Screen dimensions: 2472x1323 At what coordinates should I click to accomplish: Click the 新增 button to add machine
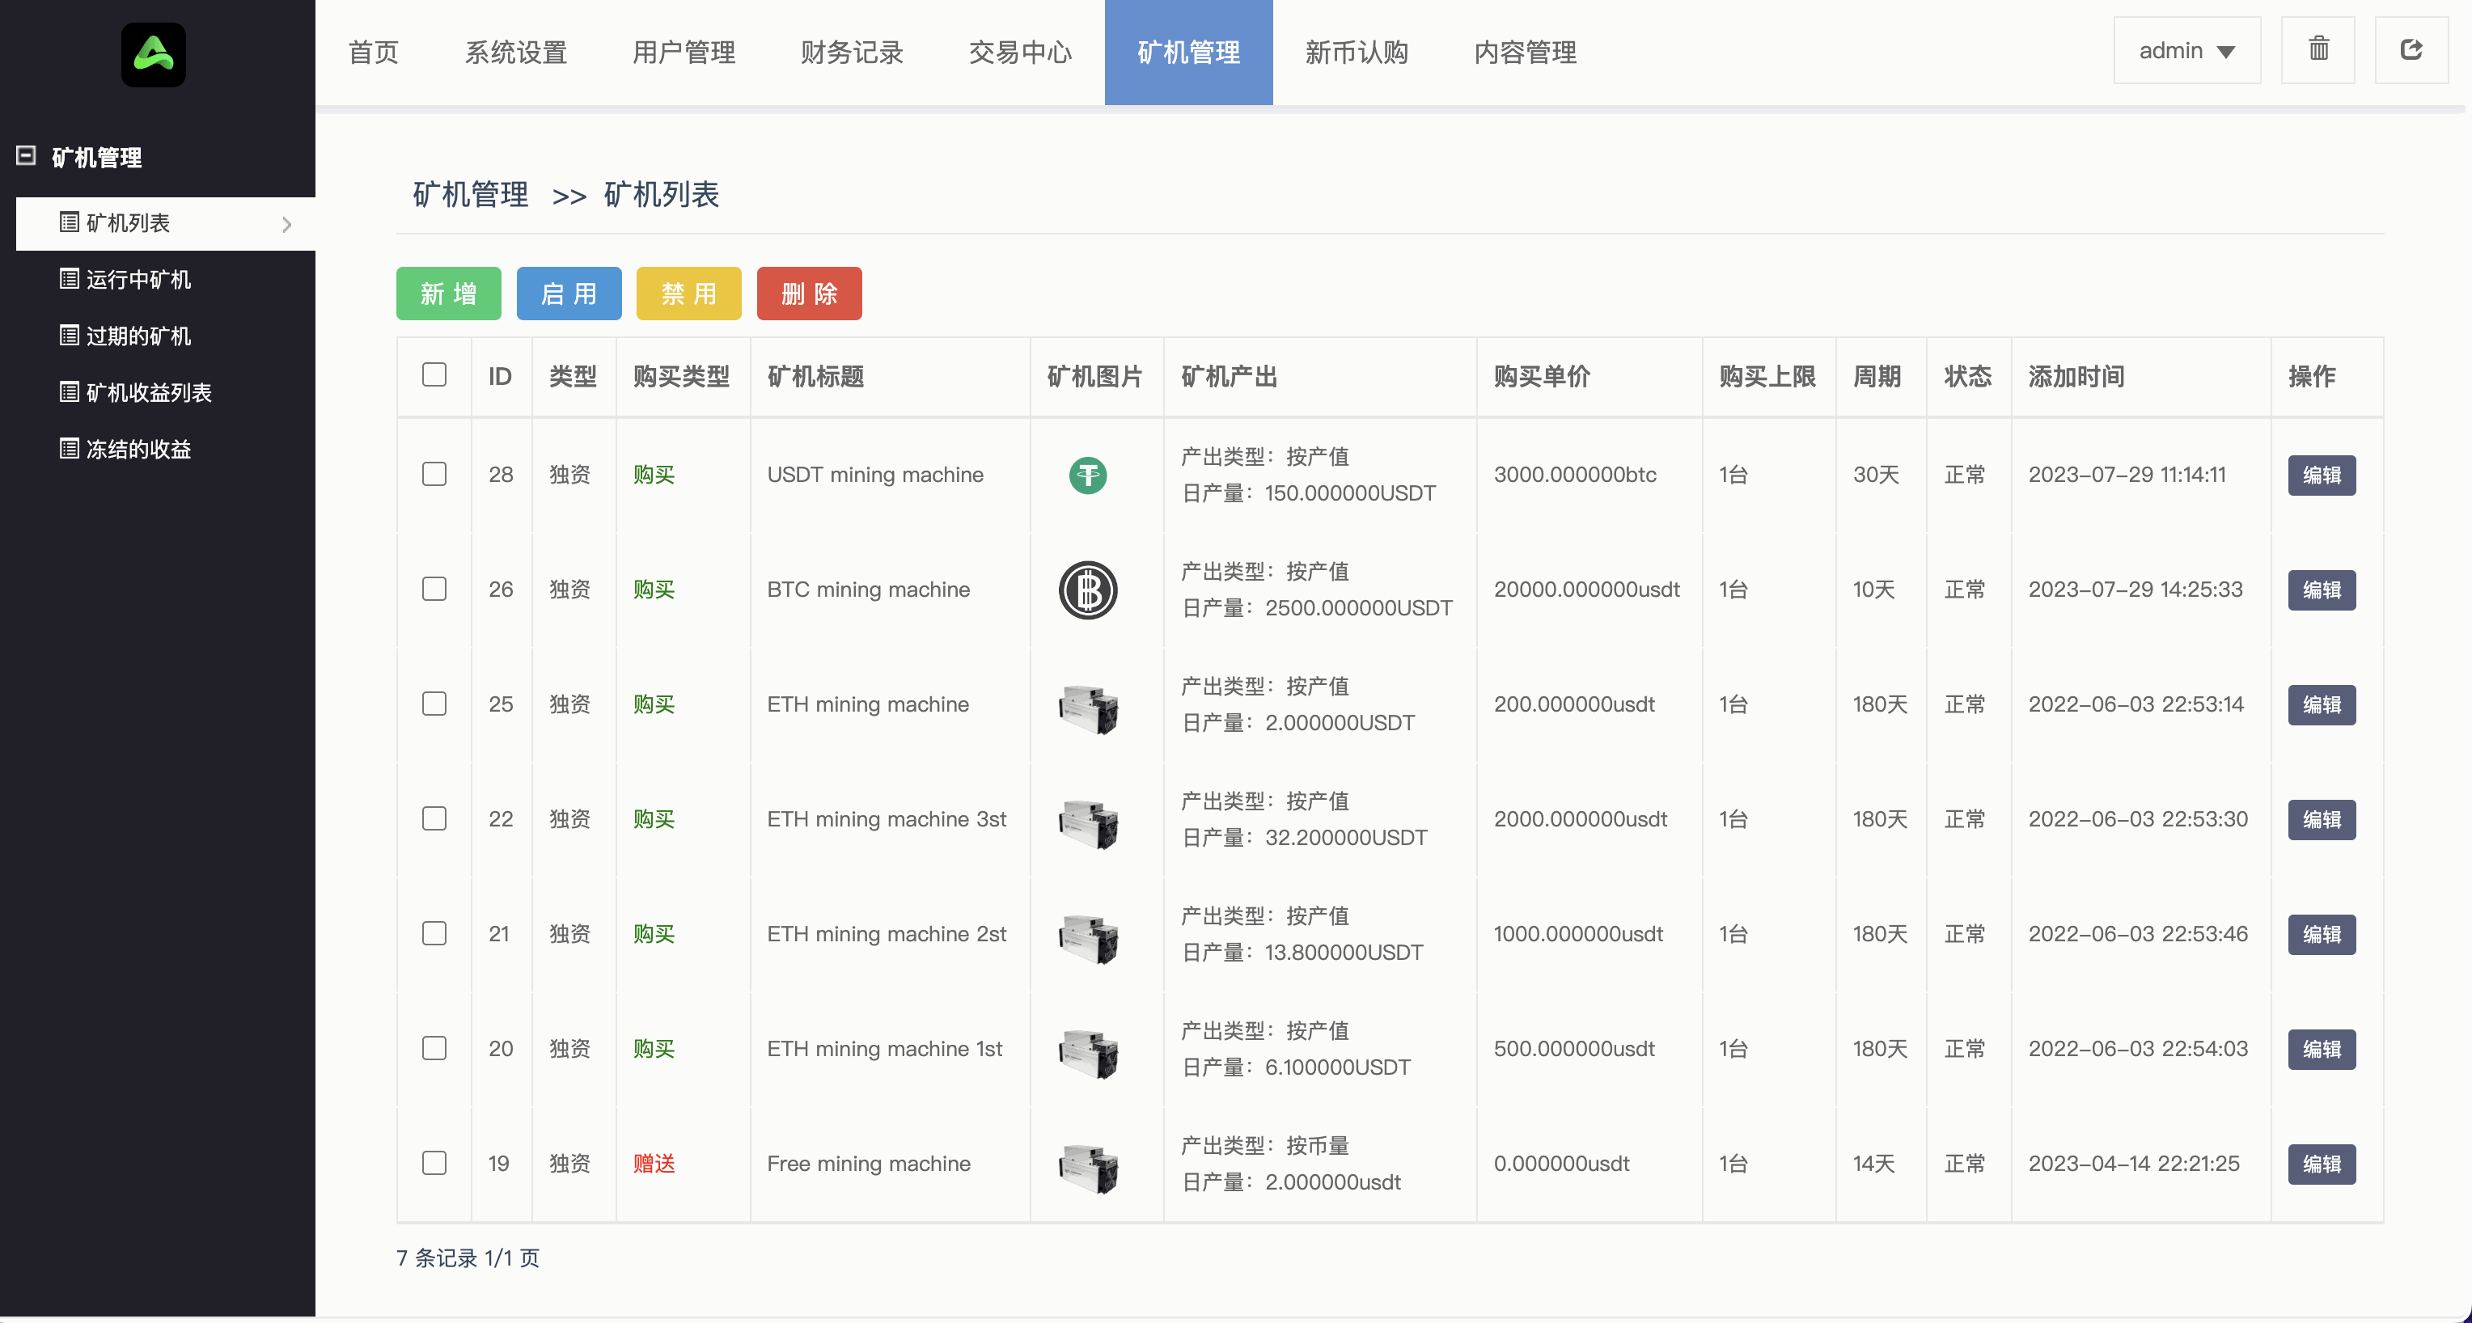click(x=448, y=294)
